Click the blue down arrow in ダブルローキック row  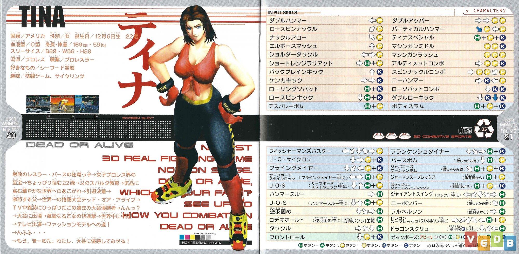(x=495, y=98)
